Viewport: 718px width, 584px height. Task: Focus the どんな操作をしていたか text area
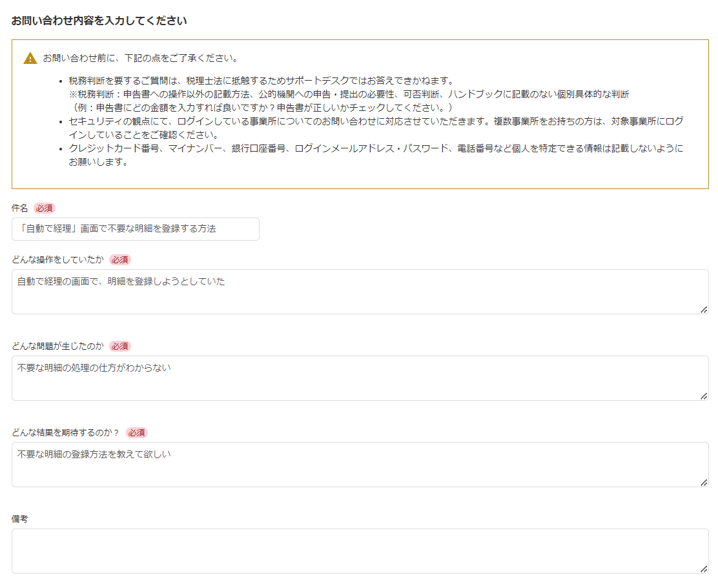(x=360, y=292)
